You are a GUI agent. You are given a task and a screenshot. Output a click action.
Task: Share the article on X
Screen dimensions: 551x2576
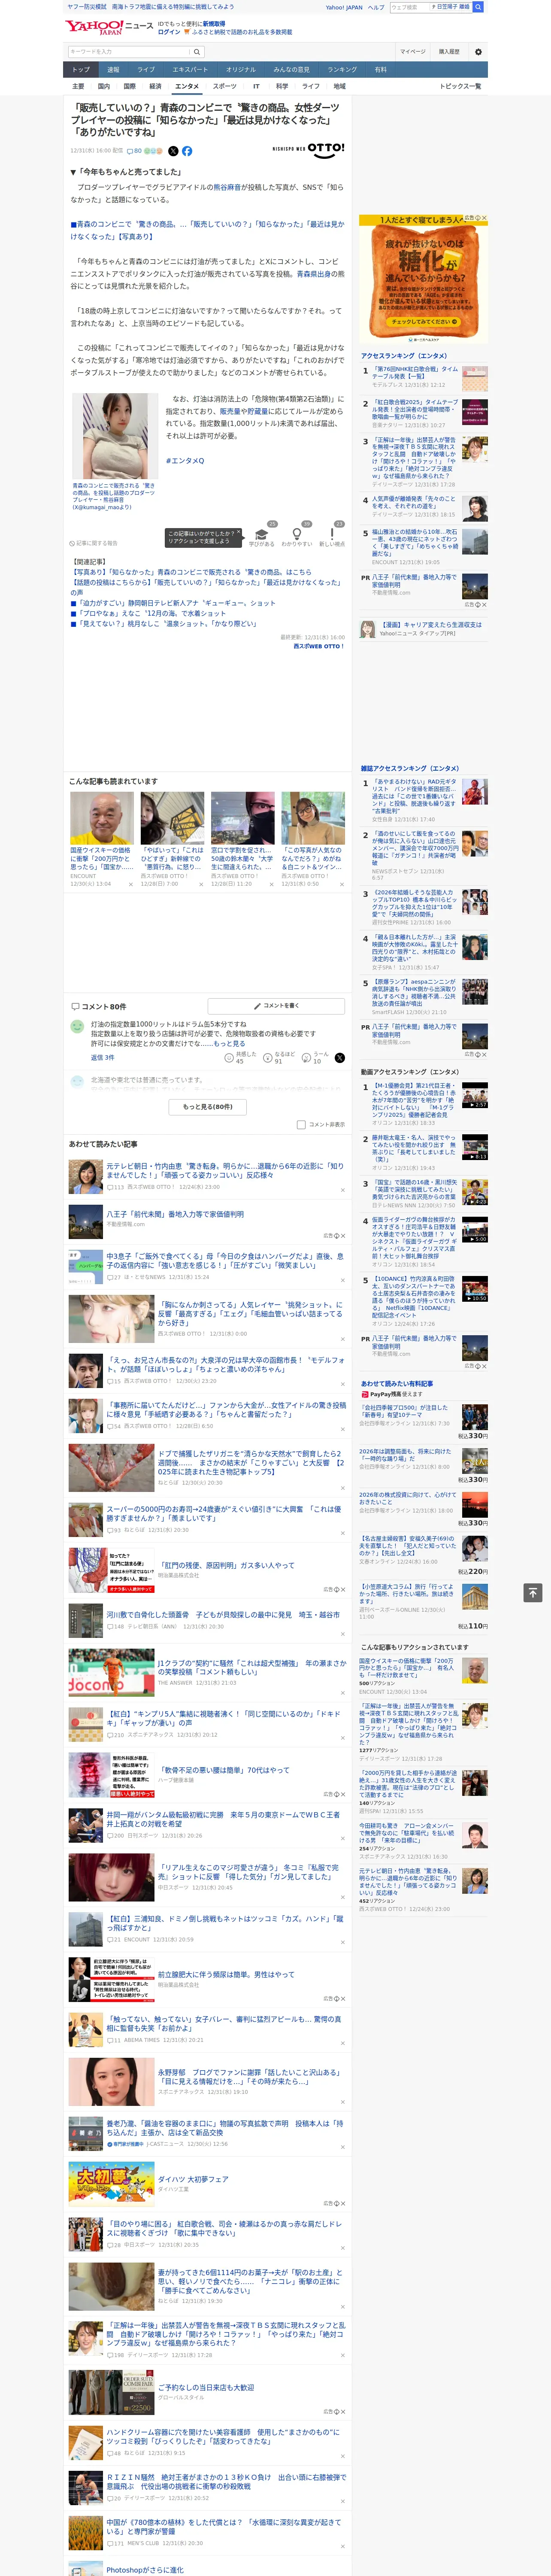pyautogui.click(x=173, y=151)
